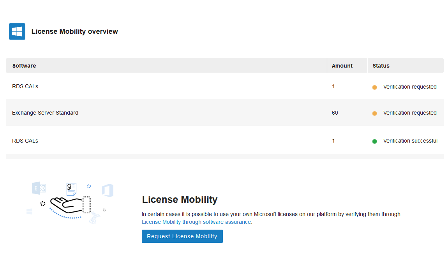This screenshot has width=448, height=279.
Task: Click the Office logo in the illustration
Action: tap(108, 190)
